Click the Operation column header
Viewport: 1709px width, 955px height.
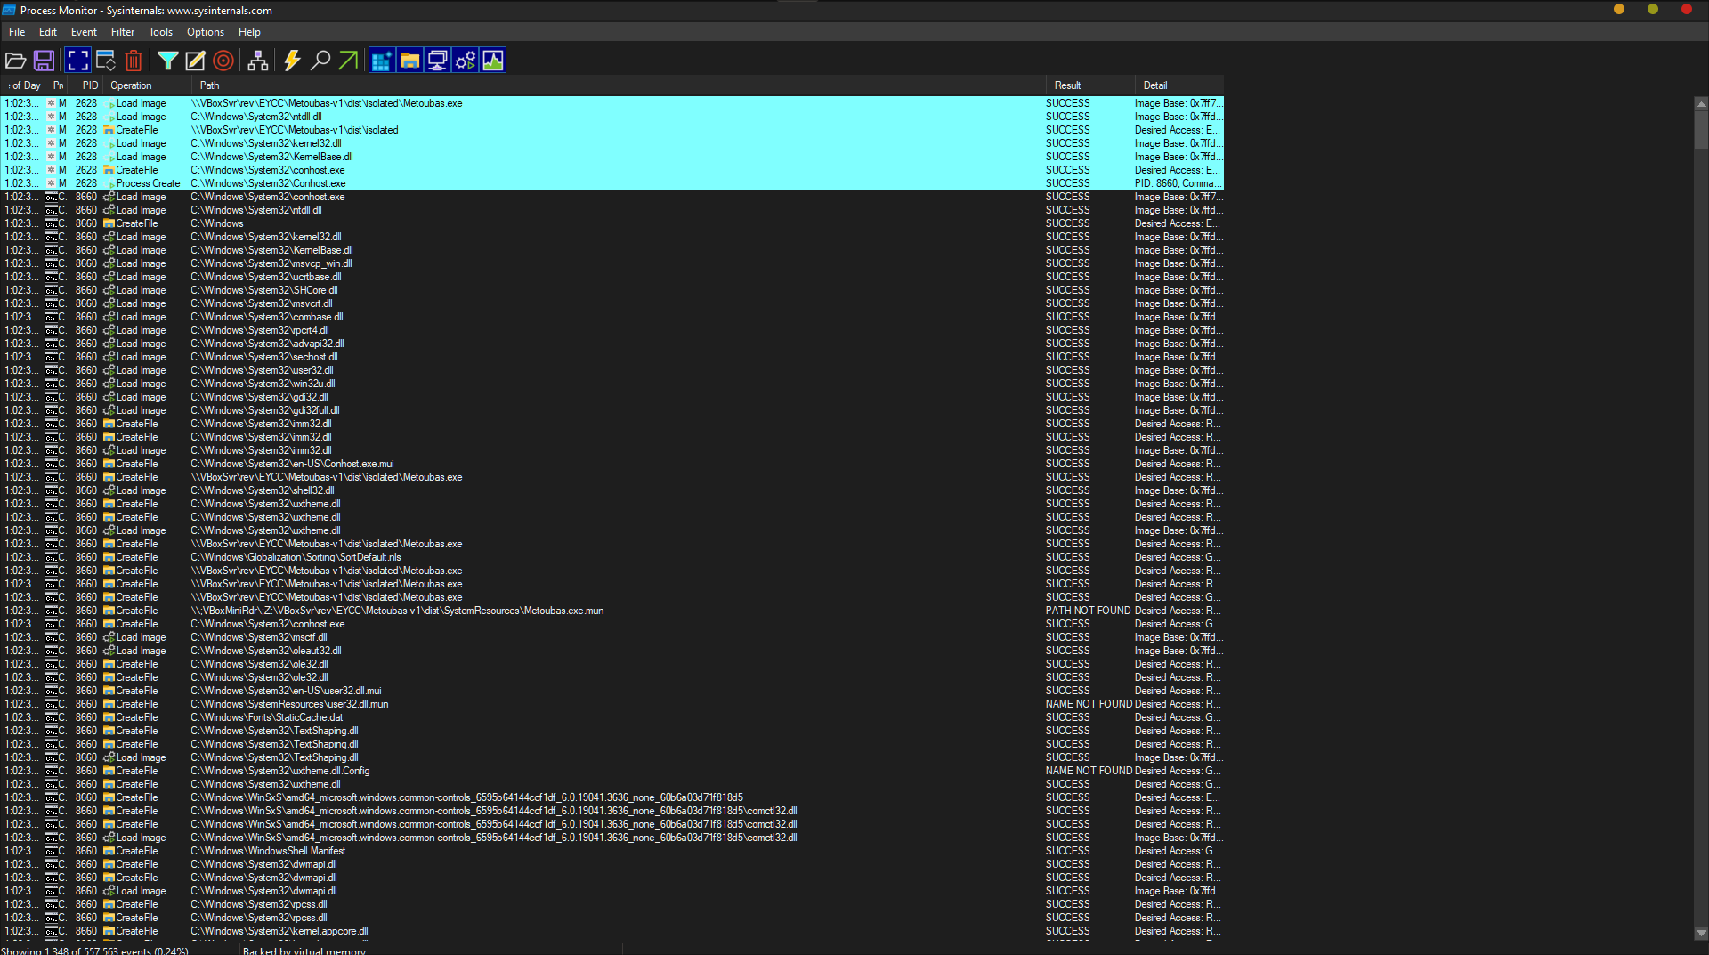(x=147, y=85)
